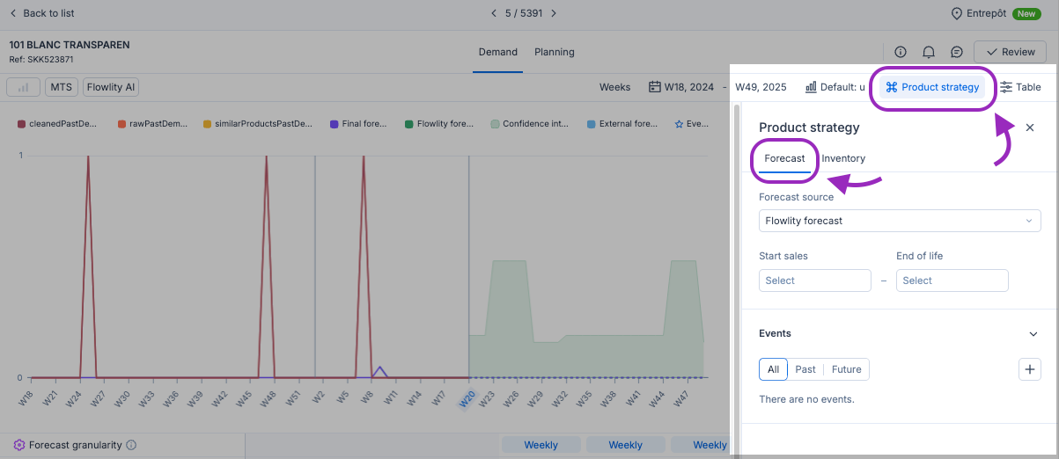Screen dimensions: 1059x459
Task: Switch to the Planning tab
Action: click(555, 52)
